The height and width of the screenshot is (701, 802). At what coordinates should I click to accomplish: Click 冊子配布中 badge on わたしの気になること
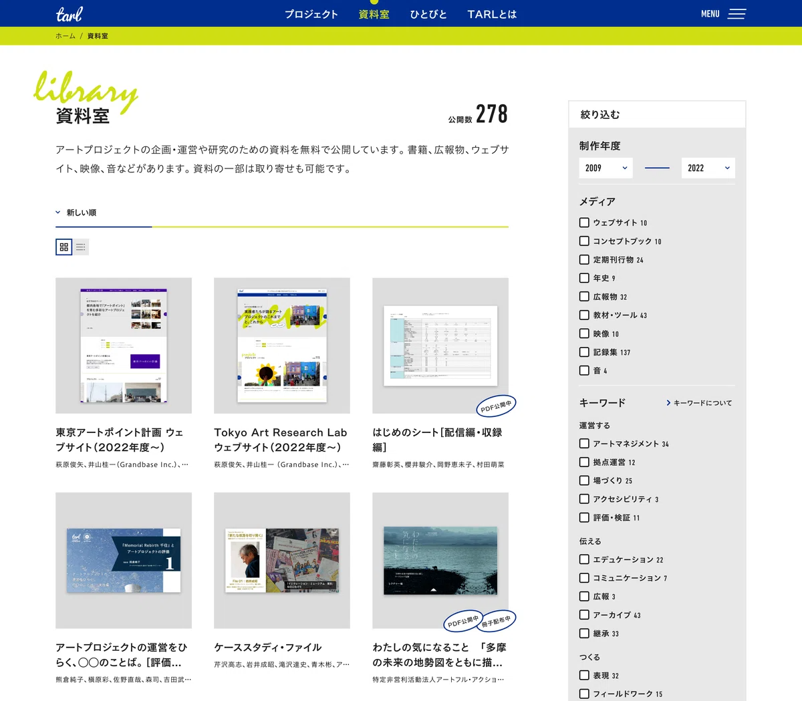coord(496,621)
